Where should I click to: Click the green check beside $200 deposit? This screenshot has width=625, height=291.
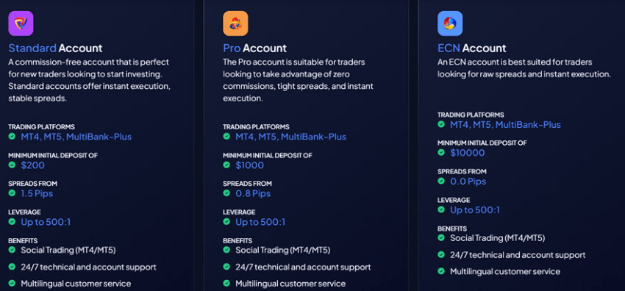pos(12,165)
